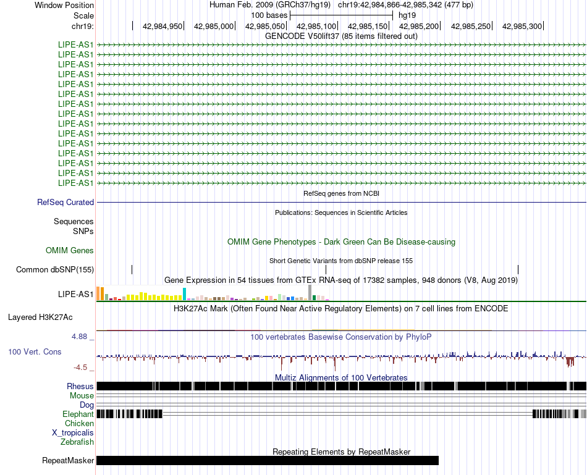Image resolution: width=587 pixels, height=475 pixels.
Task: Click the -4.5 conservation scale minimum
Action: click(x=80, y=368)
